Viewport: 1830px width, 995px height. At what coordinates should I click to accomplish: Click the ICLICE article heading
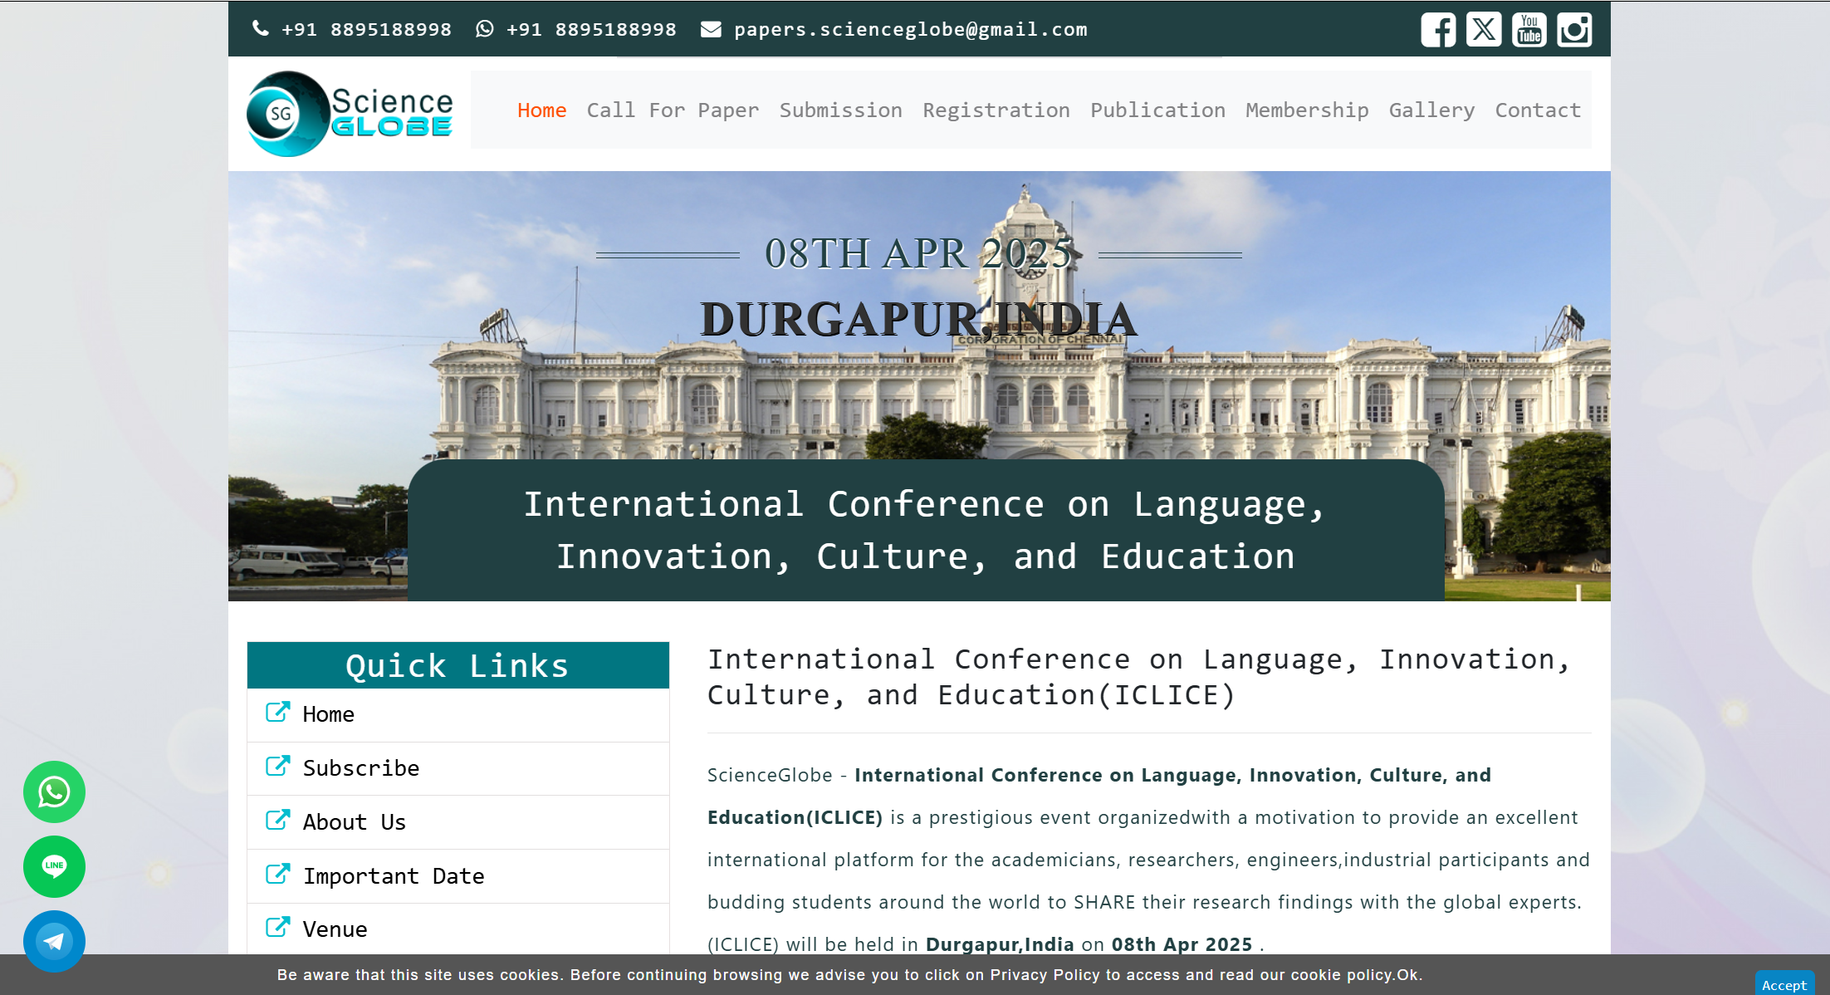pos(1139,677)
